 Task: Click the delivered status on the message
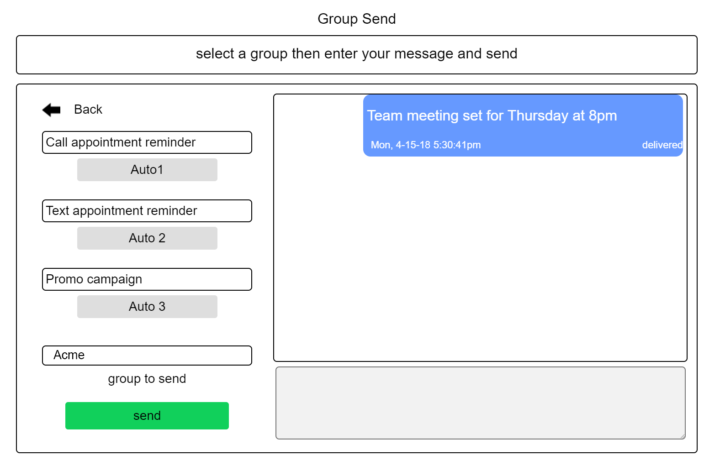[x=662, y=145]
